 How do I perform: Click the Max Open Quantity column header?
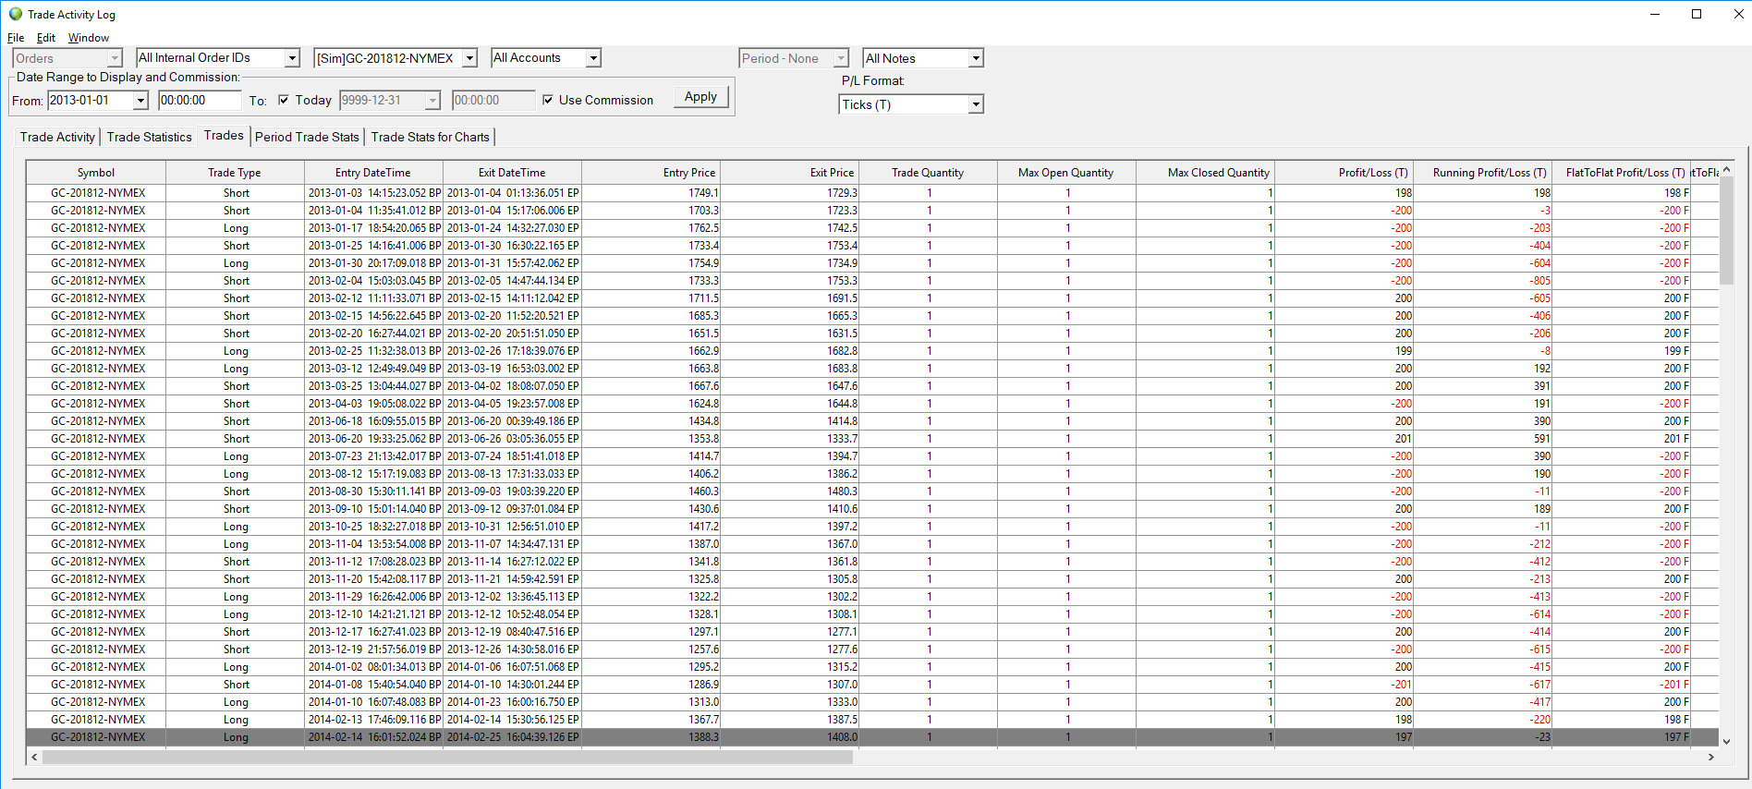[x=1066, y=173]
